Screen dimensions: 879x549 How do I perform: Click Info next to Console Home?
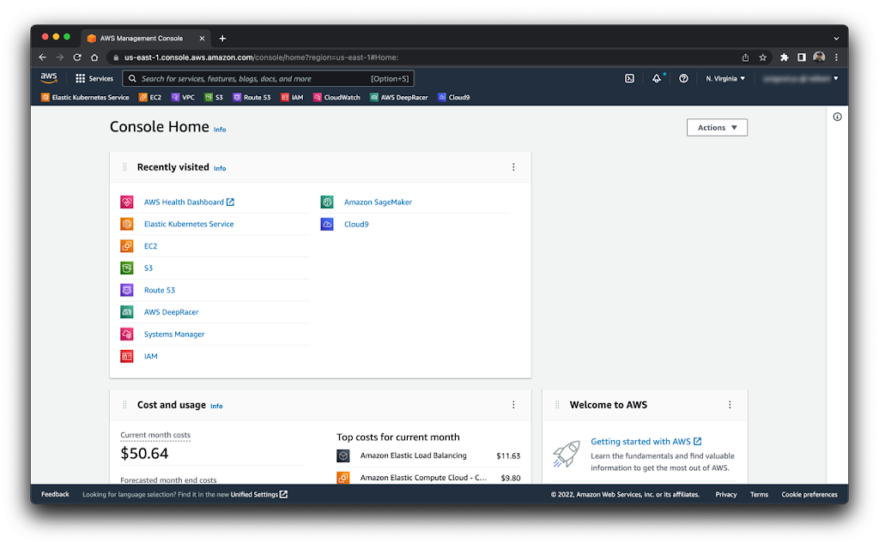tap(220, 130)
